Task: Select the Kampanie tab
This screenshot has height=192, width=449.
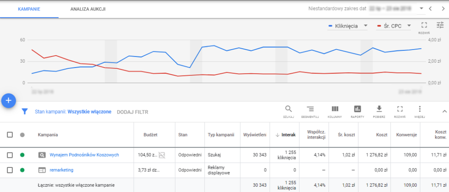Action: [x=29, y=9]
